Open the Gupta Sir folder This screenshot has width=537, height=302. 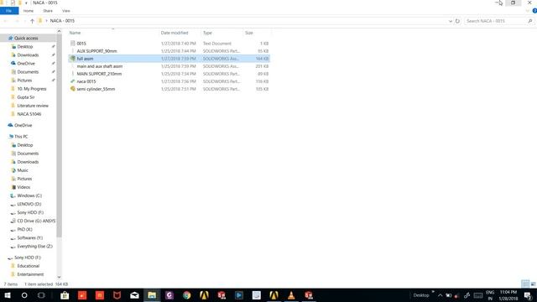(26, 97)
